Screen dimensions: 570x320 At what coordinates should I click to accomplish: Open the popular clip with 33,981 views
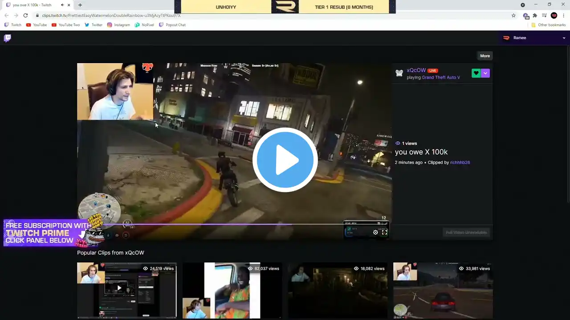pyautogui.click(x=443, y=290)
